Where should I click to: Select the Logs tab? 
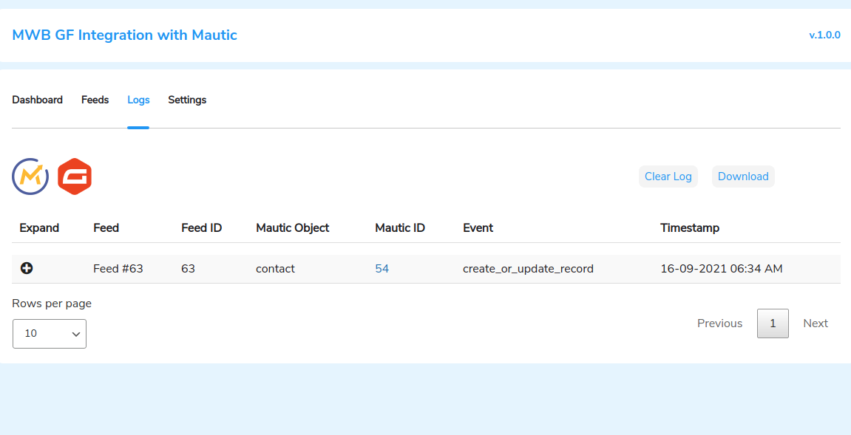click(138, 100)
